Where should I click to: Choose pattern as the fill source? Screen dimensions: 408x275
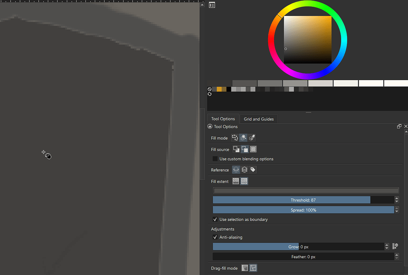253,149
